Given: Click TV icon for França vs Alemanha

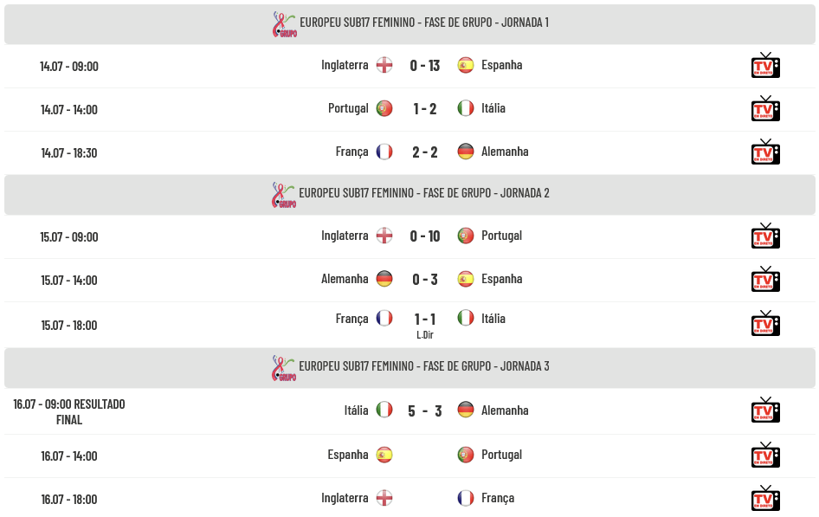Looking at the screenshot, I should [765, 152].
